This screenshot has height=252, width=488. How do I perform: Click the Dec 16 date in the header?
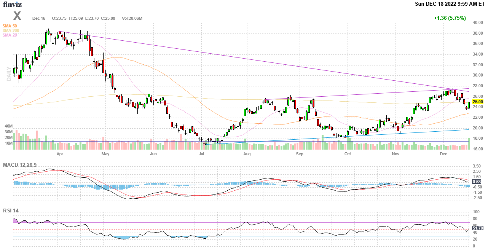(39, 18)
